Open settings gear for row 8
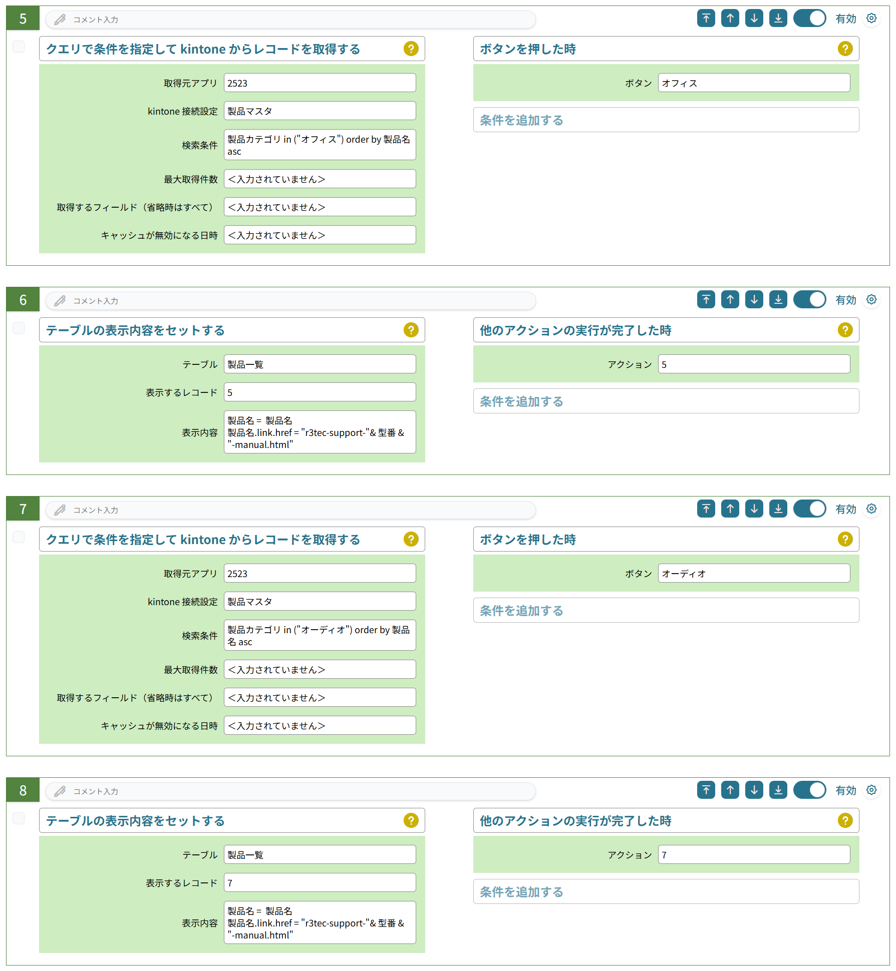896x971 pixels. coord(871,790)
